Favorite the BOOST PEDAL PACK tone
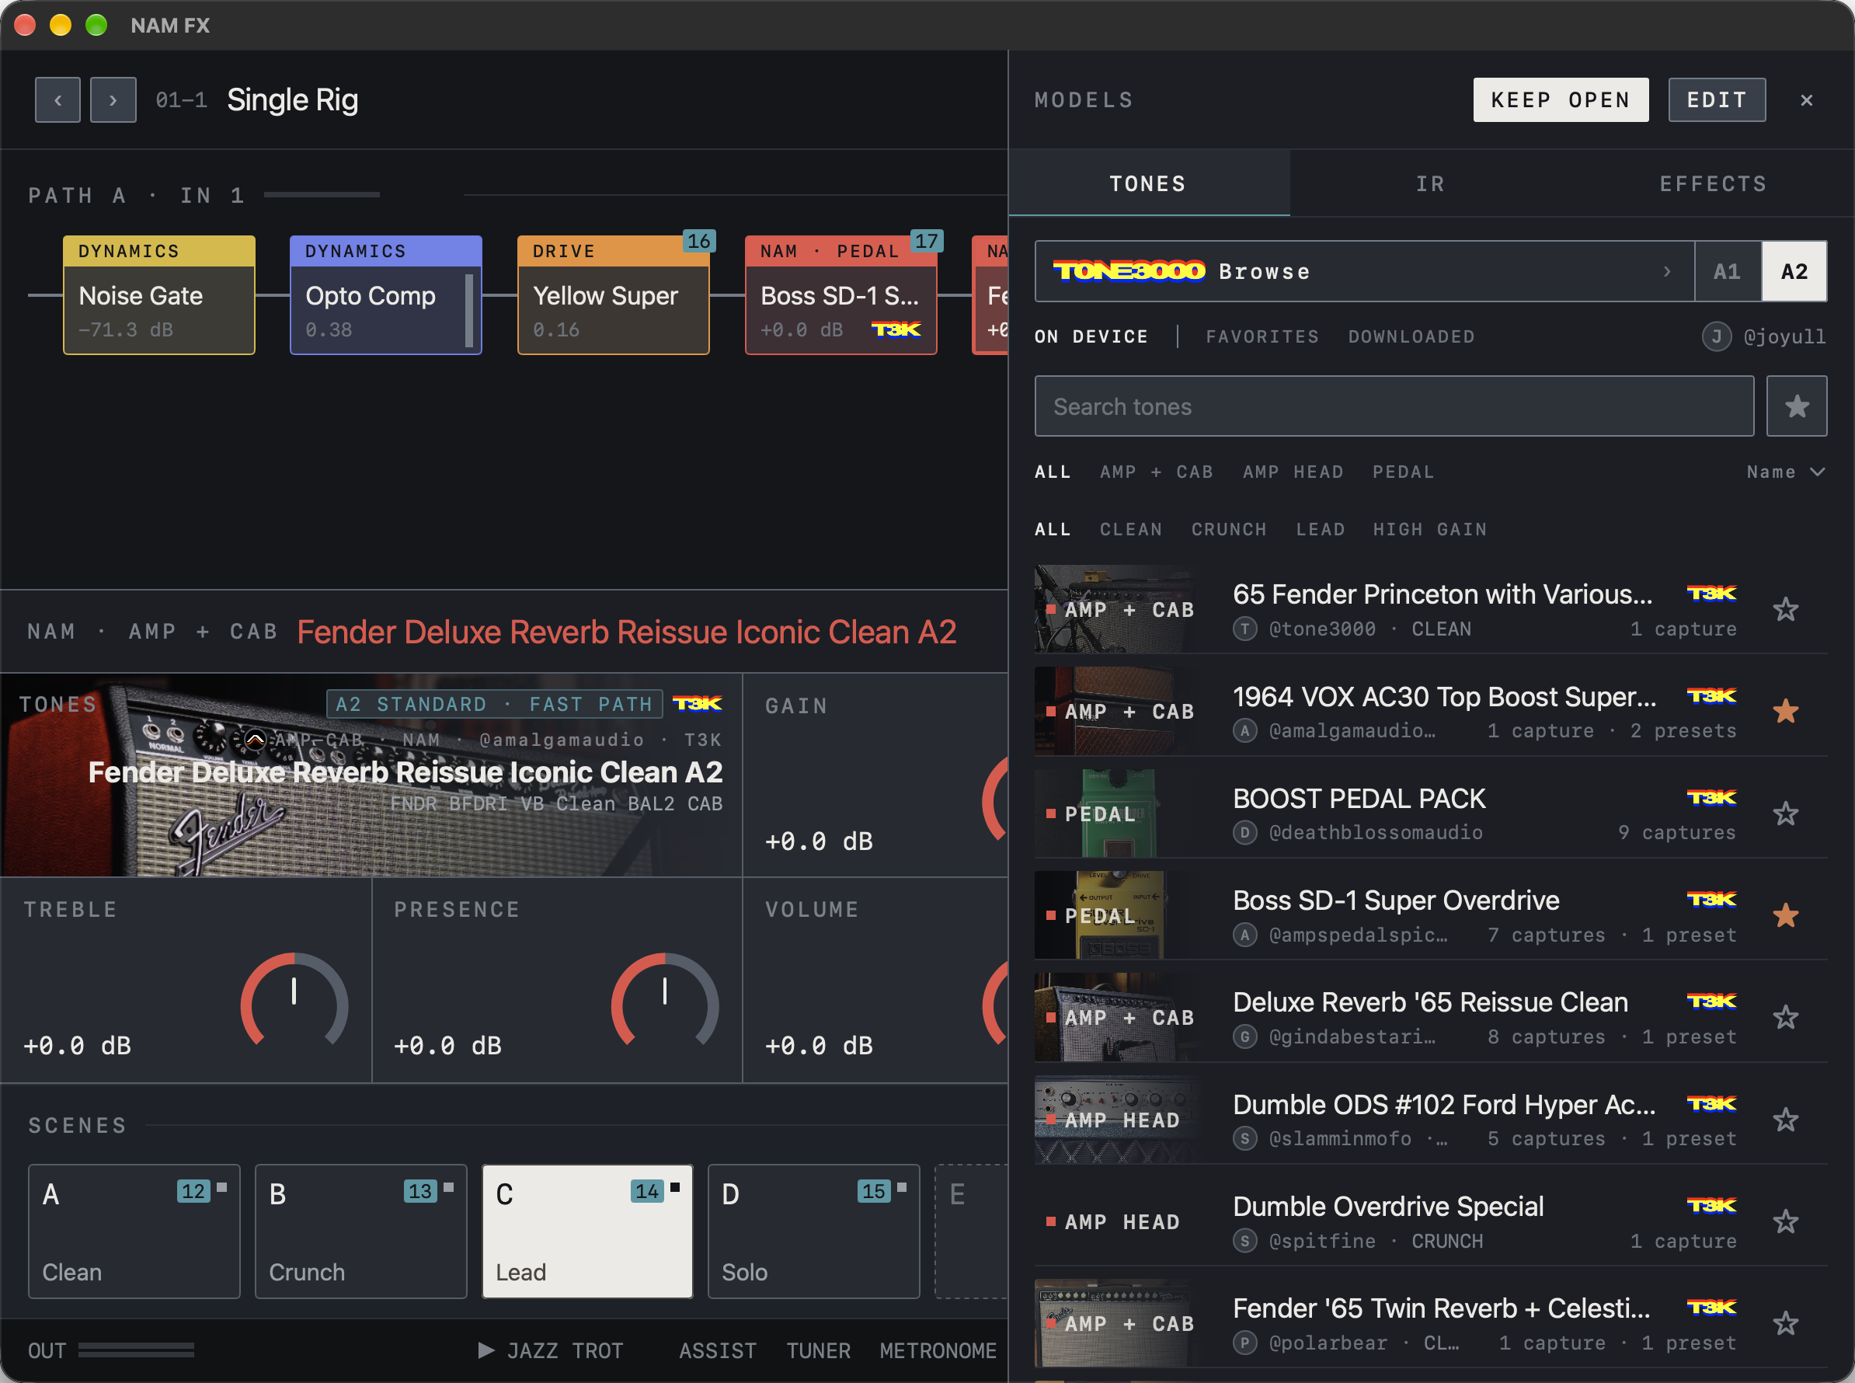 pyautogui.click(x=1786, y=813)
